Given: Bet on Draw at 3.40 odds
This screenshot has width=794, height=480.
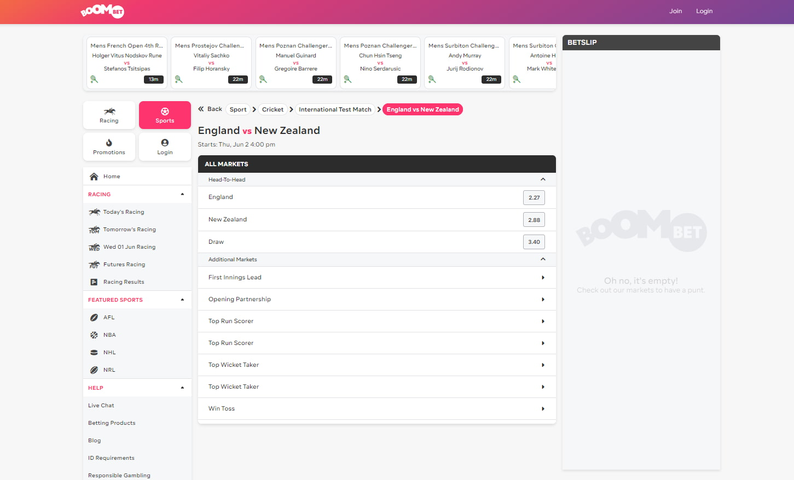Looking at the screenshot, I should (534, 242).
